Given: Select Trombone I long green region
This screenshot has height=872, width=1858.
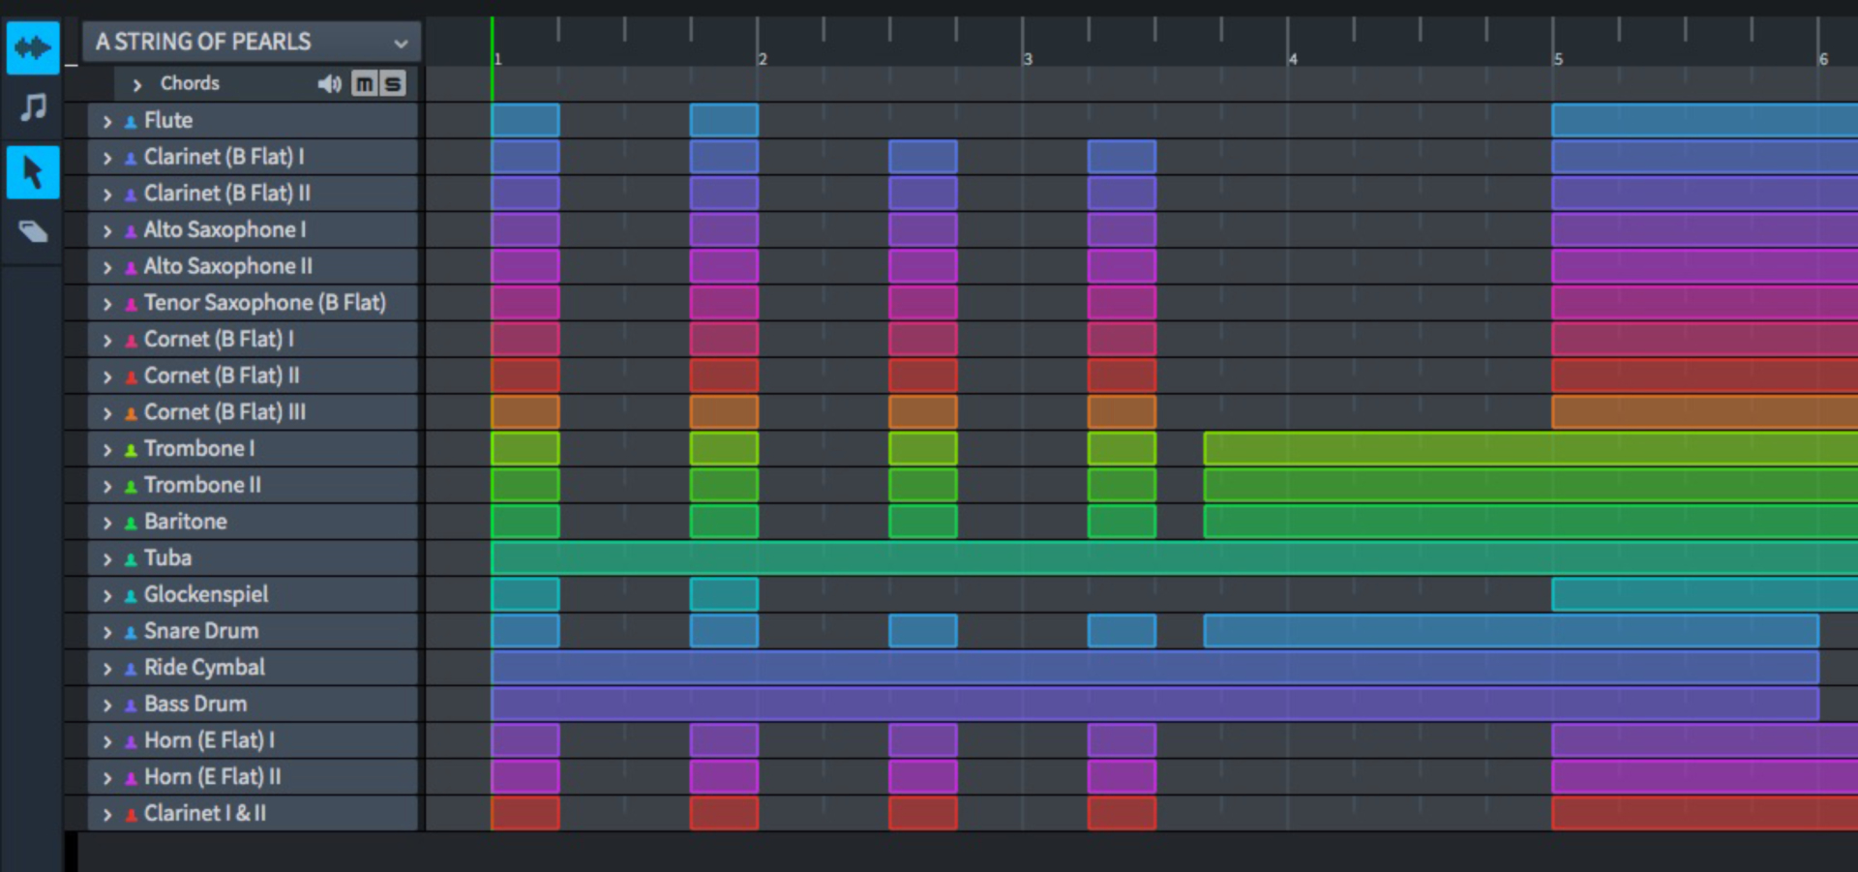Looking at the screenshot, I should coord(1530,448).
